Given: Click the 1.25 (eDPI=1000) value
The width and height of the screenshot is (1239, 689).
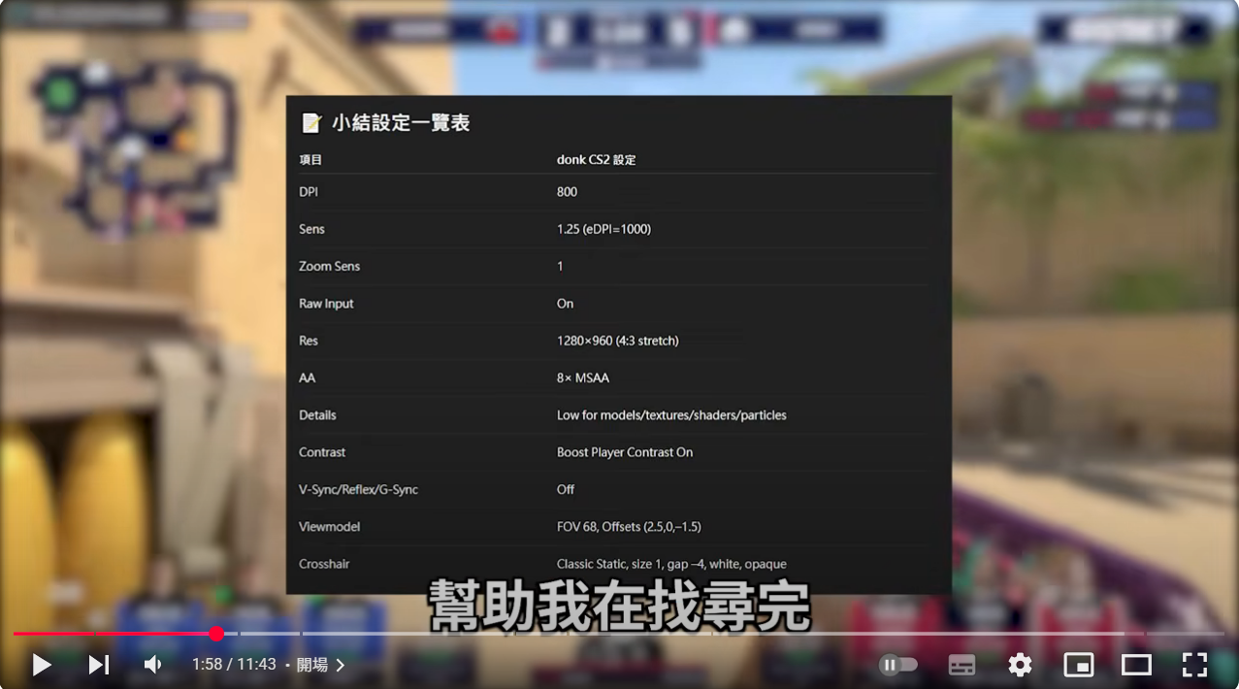Looking at the screenshot, I should click(603, 229).
